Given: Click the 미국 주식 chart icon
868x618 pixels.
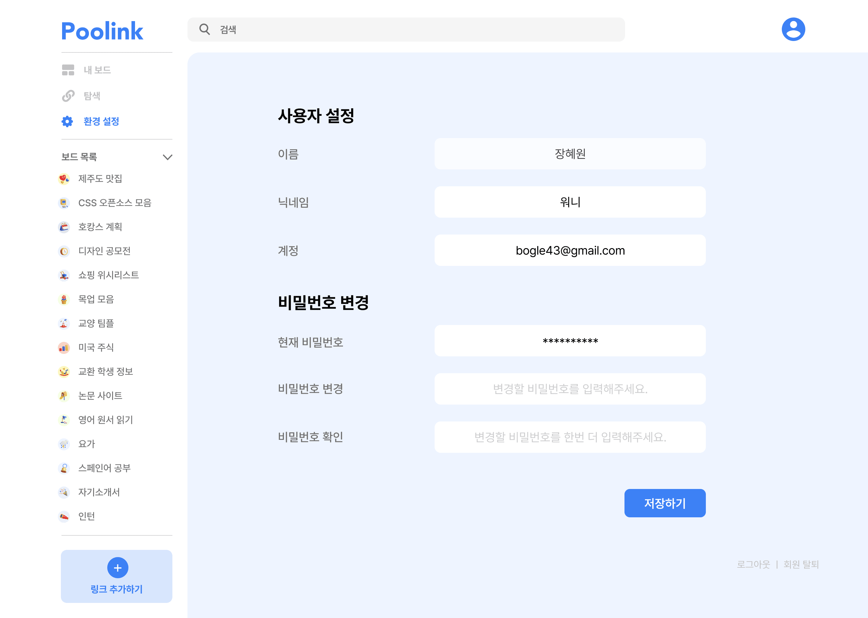Looking at the screenshot, I should point(64,347).
